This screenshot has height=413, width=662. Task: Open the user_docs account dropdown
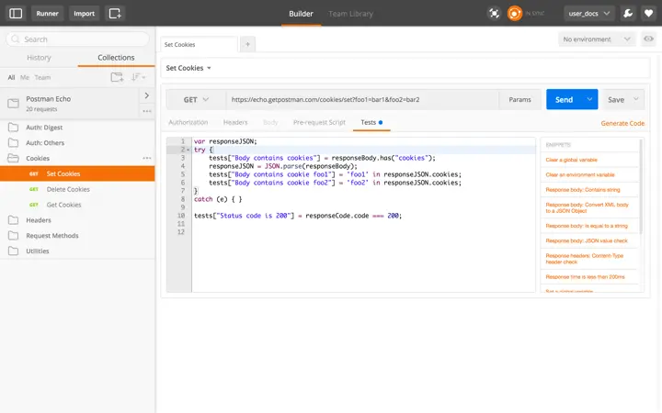[x=589, y=14]
